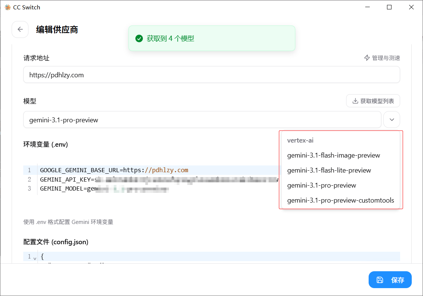Click the 配置文件 (config.json) label
The height and width of the screenshot is (296, 423).
[56, 242]
